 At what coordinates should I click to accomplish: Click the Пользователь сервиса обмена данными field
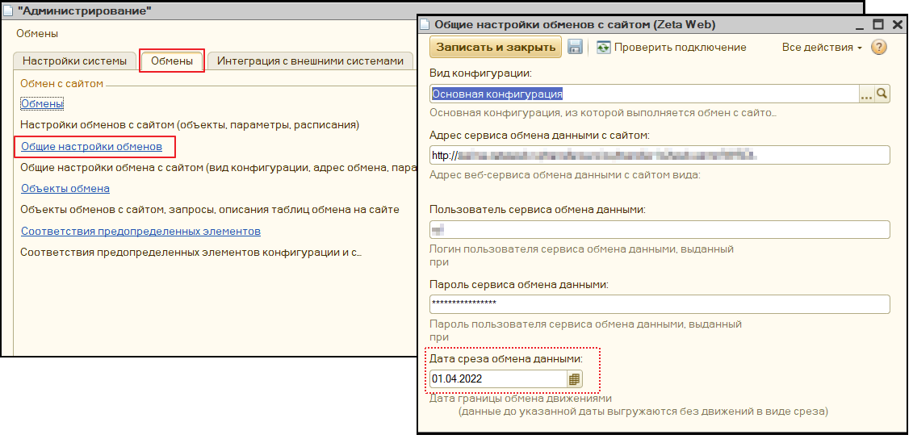tap(660, 229)
